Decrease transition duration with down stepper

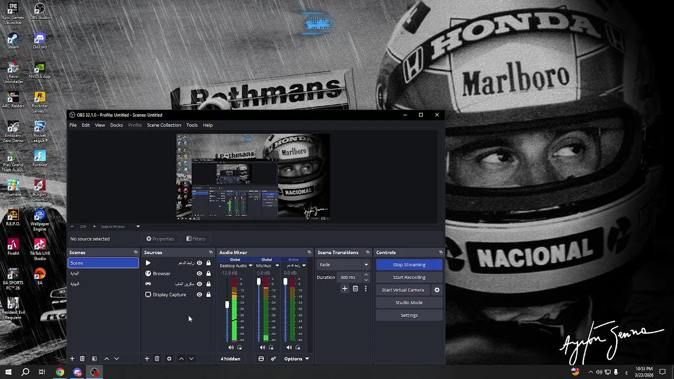tap(366, 280)
